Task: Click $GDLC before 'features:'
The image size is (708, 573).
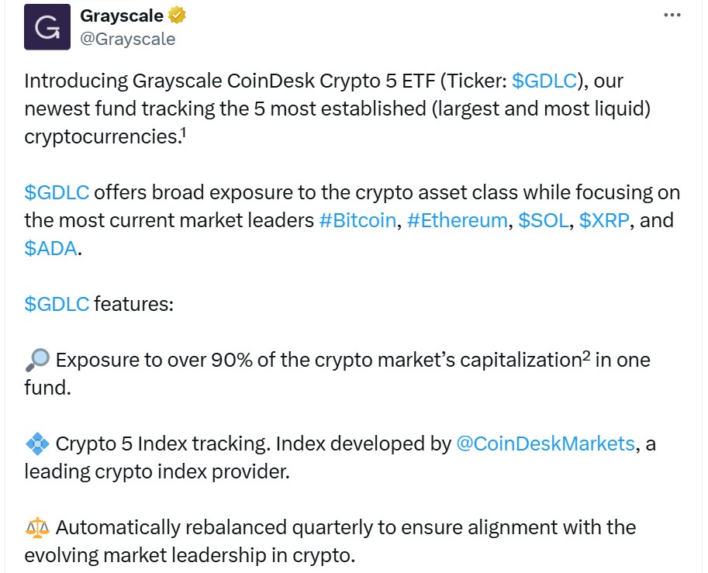Action: tap(57, 304)
